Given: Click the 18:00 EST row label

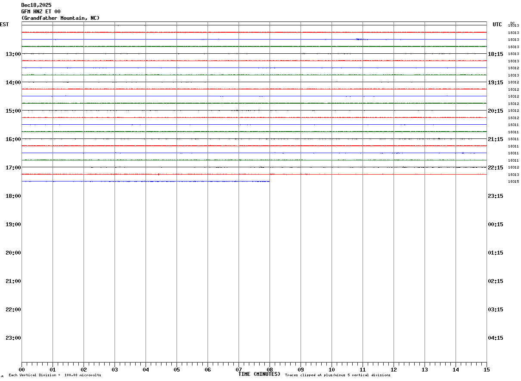Looking at the screenshot, I should pos(13,196).
